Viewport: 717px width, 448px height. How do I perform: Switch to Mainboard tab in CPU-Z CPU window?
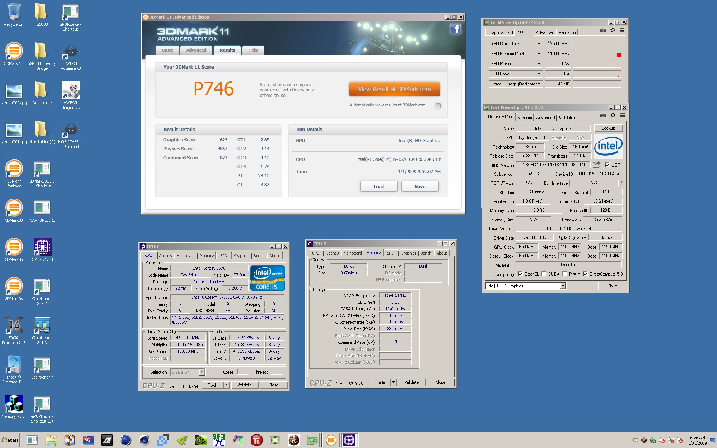click(186, 256)
